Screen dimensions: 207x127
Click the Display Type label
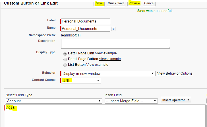click(x=46, y=52)
